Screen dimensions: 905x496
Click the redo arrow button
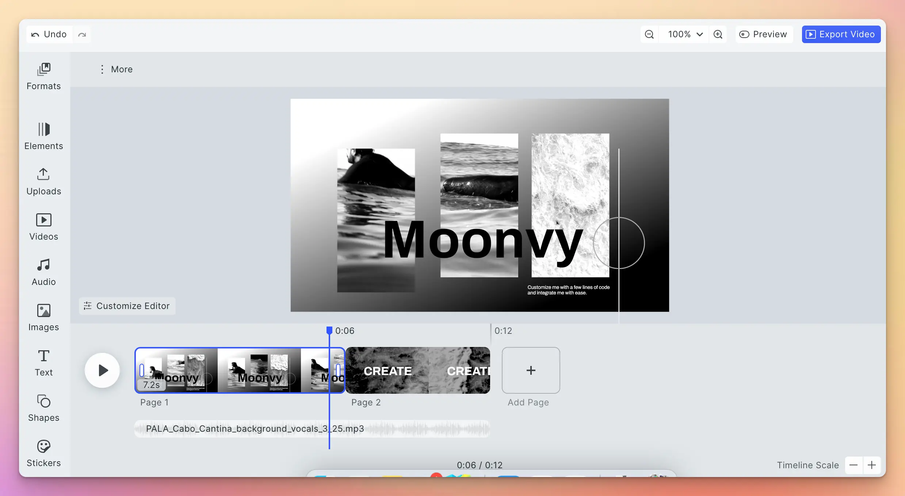click(82, 34)
